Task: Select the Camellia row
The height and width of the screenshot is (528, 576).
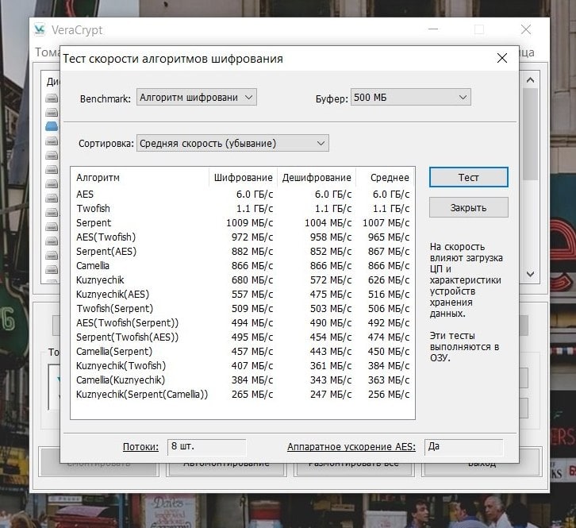Action: (x=243, y=266)
